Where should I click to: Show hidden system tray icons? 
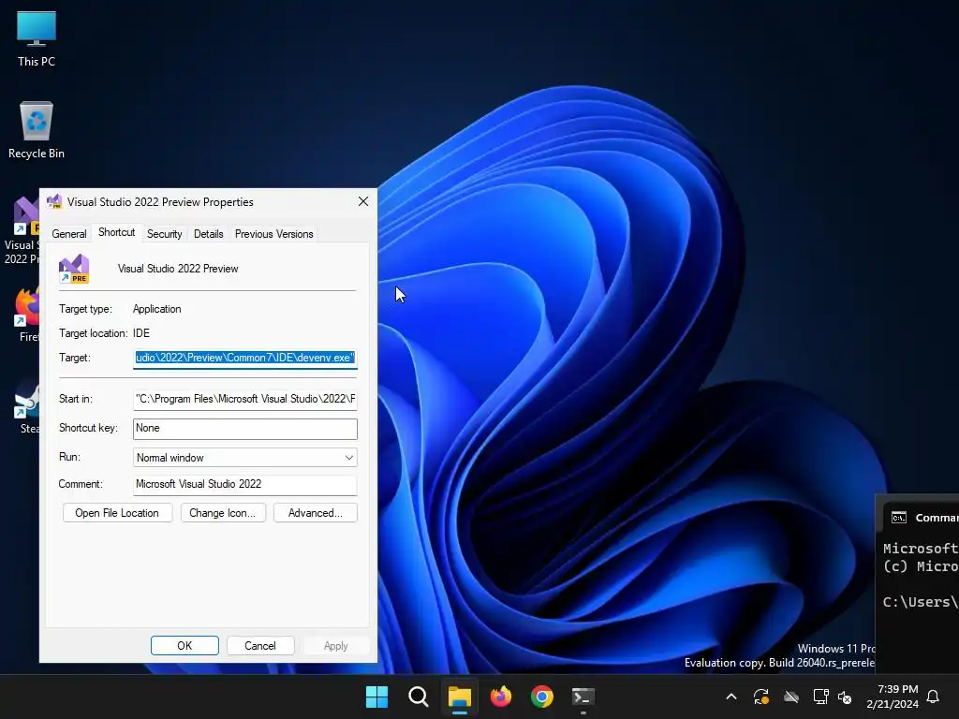click(730, 697)
